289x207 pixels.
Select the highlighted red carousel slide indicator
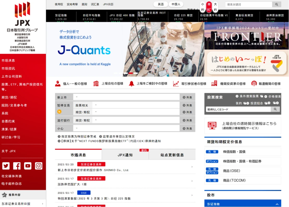(131, 73)
